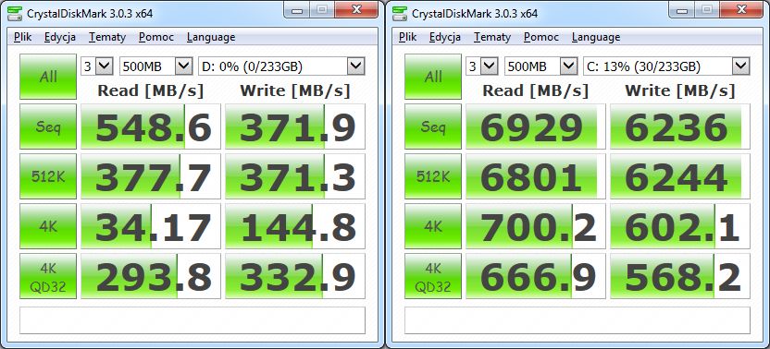Image resolution: width=770 pixels, height=349 pixels.
Task: Click the 332.9 4K QD32 write result
Action: 295,276
